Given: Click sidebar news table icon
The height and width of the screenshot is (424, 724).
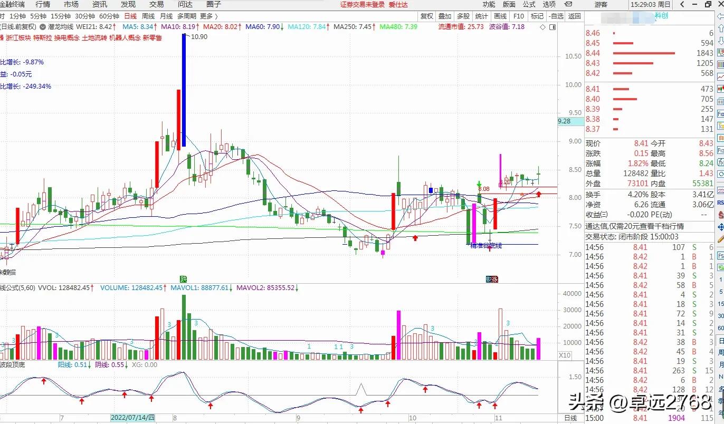Looking at the screenshot, I should pyautogui.click(x=720, y=101).
